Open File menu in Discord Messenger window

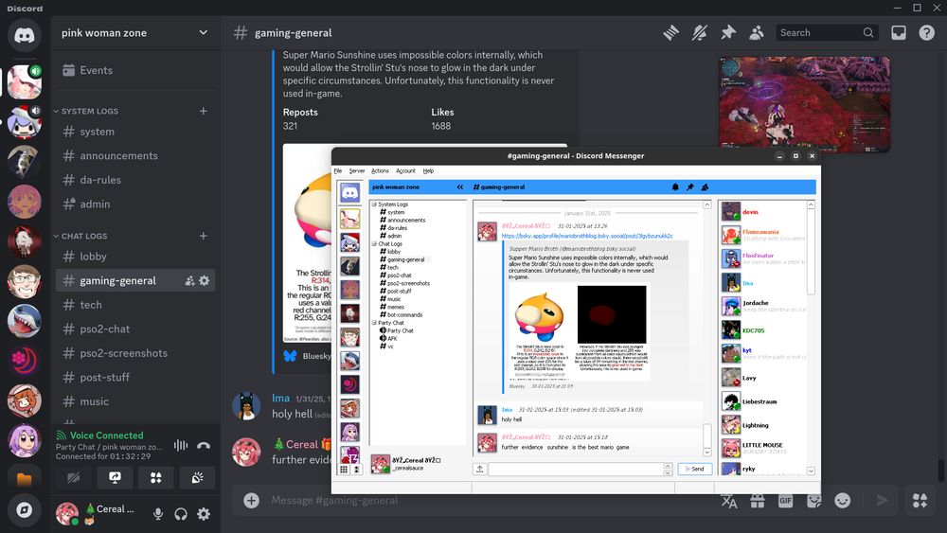point(338,170)
